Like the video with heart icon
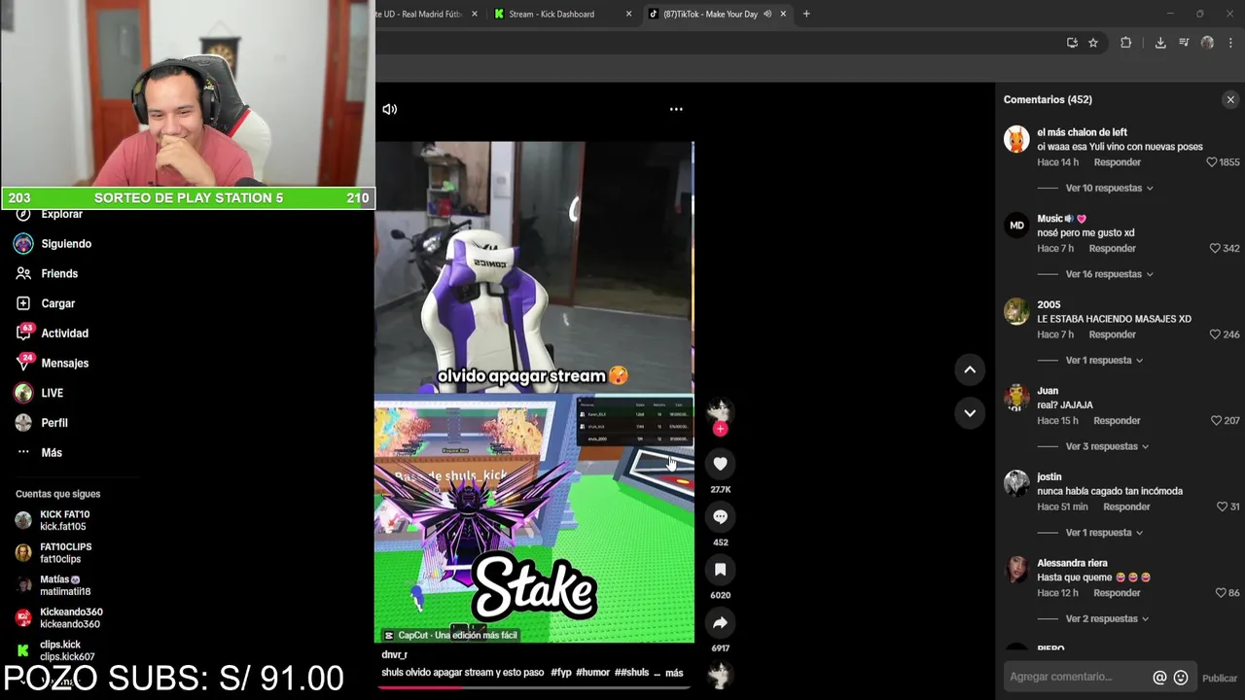The image size is (1245, 700). click(x=720, y=464)
